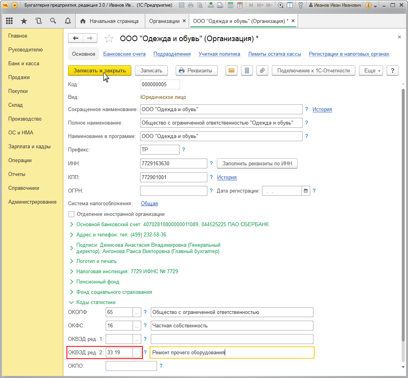Open the service tools wrench icon
Screen dimensions: 408x378
[x=300, y=5]
